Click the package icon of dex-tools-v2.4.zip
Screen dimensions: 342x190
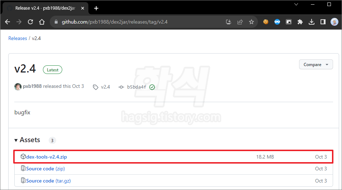pos(23,156)
